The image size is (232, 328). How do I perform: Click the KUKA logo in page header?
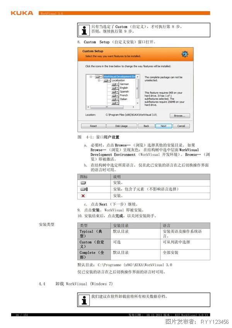pyautogui.click(x=22, y=13)
